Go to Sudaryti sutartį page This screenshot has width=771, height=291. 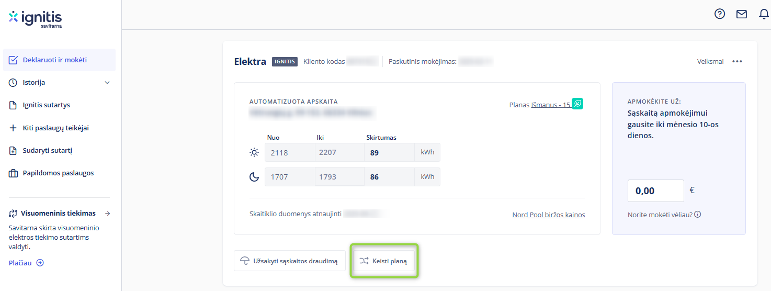point(47,151)
